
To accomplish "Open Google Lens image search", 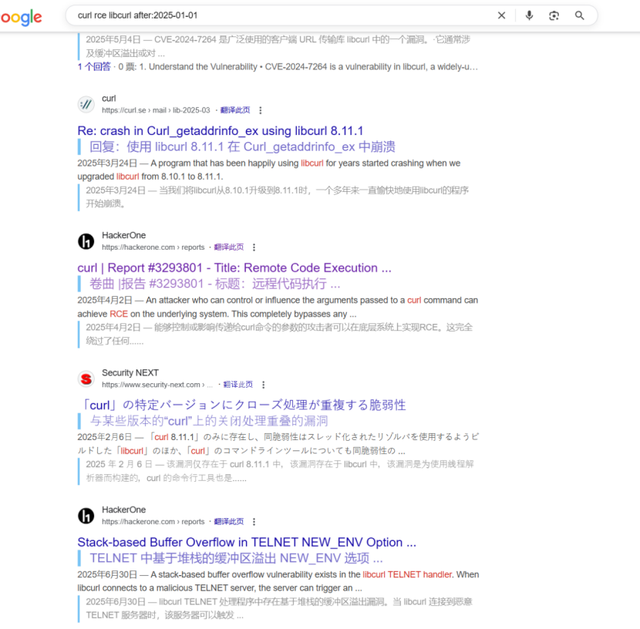I will (554, 15).
